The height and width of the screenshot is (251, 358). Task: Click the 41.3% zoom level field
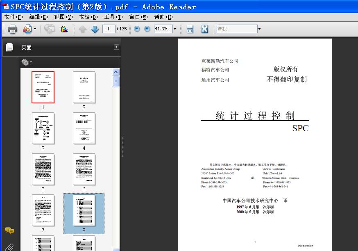pos(163,29)
